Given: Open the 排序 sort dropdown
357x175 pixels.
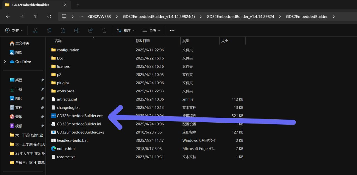Looking at the screenshot, I should [126, 30].
